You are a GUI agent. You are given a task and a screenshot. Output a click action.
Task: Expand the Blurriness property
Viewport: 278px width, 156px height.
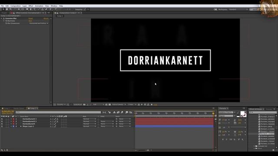tap(4, 21)
